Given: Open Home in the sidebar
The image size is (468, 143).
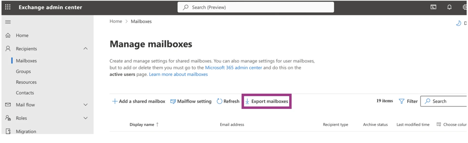Looking at the screenshot, I should pos(22,35).
